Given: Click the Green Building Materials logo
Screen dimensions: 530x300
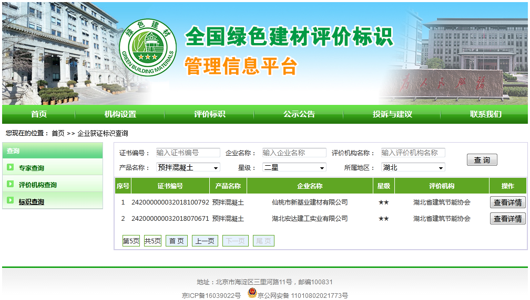Looking at the screenshot, I should click(x=148, y=48).
